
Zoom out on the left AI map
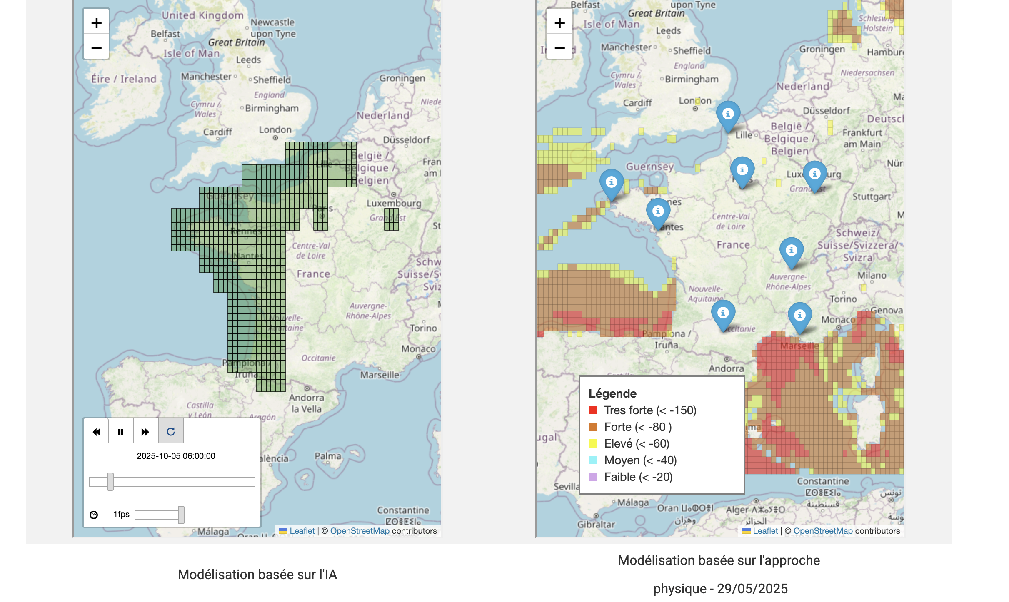pyautogui.click(x=96, y=47)
